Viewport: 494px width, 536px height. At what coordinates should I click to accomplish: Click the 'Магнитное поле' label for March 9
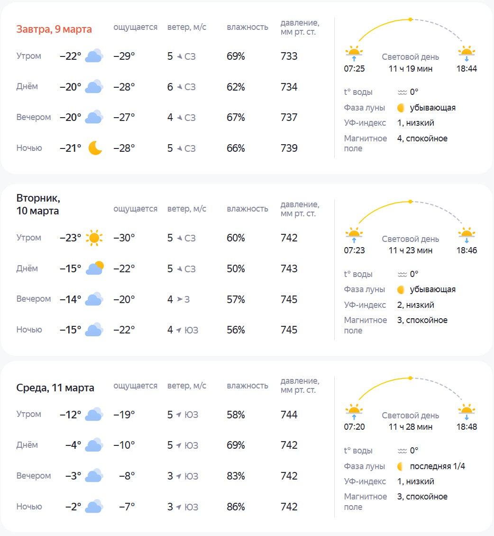[365, 143]
